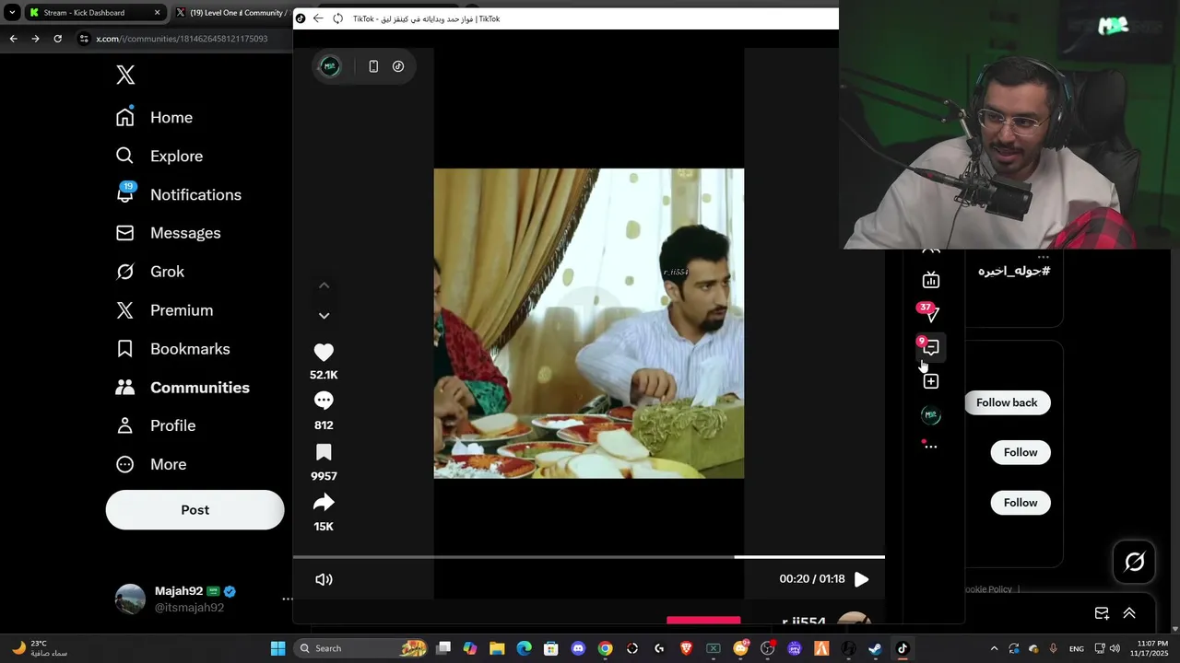1180x663 pixels.
Task: Open the browser tab search dropdown
Action: (x=12, y=13)
